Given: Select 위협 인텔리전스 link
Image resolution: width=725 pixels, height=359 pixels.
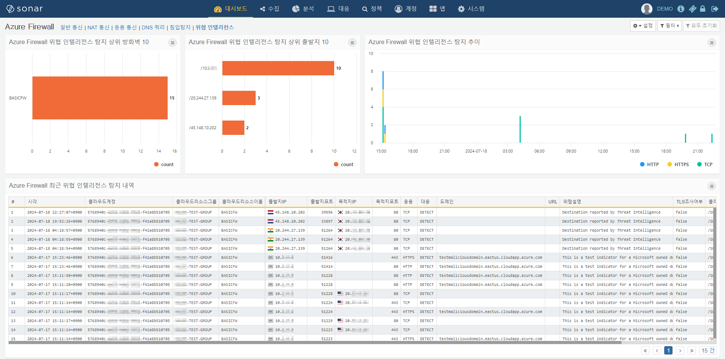Looking at the screenshot, I should [214, 27].
